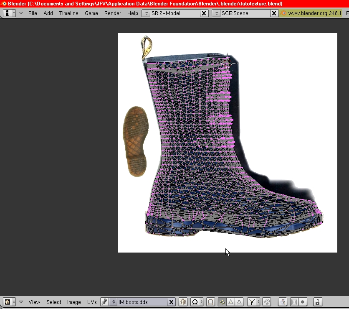Image resolution: width=349 pixels, height=309 pixels.
Task: Delete the SR:2-Model screen layout
Action: click(204, 13)
